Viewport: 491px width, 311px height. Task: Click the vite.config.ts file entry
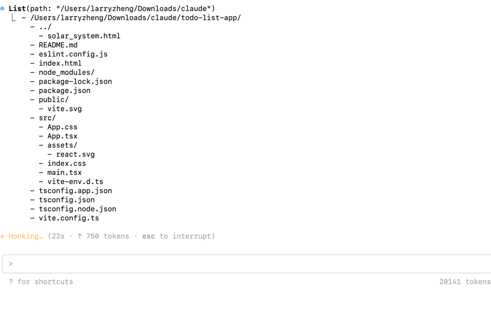[69, 218]
